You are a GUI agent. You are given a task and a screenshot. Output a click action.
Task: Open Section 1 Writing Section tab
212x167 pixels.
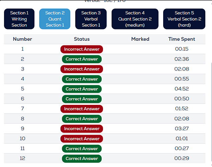point(19,19)
